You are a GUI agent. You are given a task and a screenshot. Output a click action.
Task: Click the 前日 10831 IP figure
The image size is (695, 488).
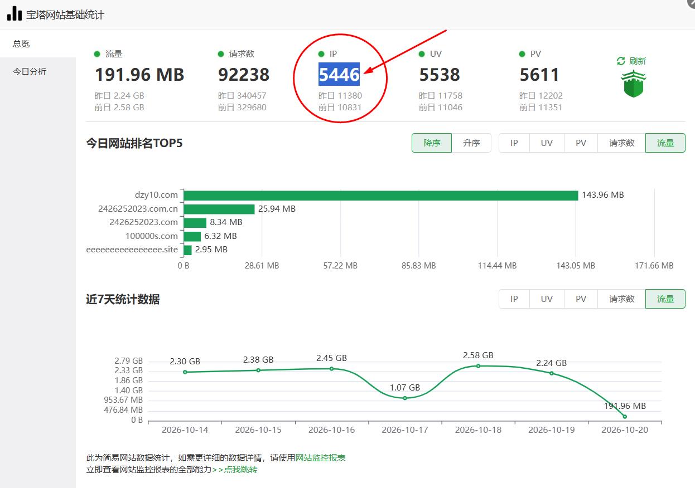click(x=340, y=107)
